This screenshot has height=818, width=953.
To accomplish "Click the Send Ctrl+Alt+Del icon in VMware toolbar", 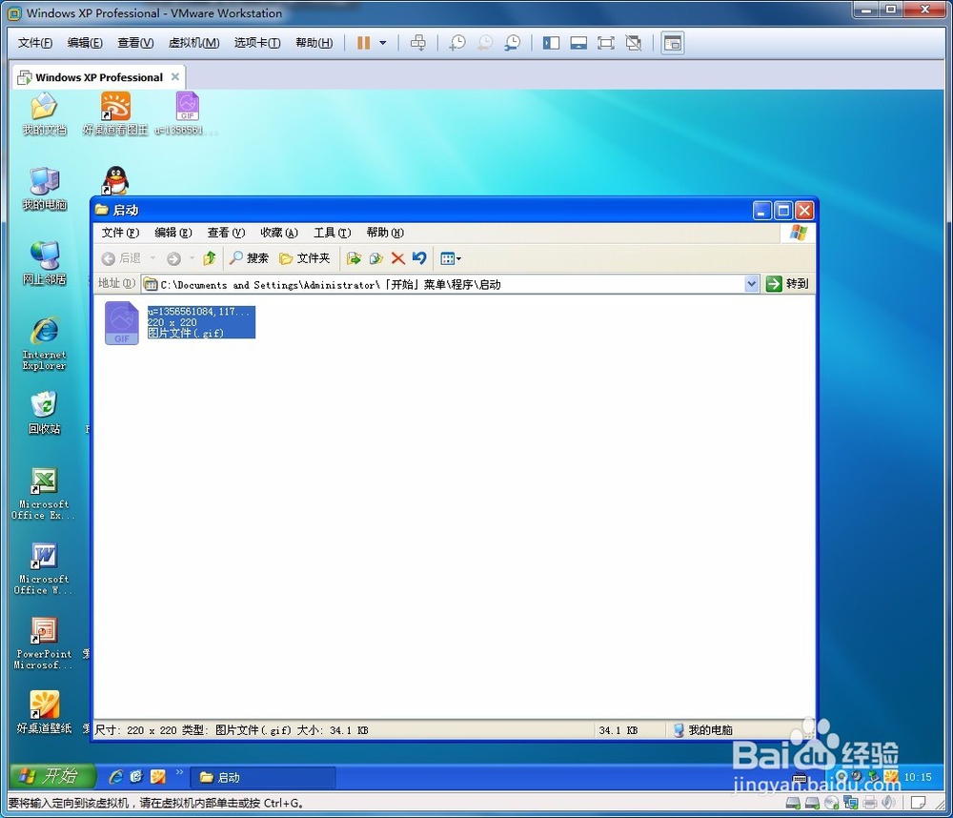I will point(418,43).
